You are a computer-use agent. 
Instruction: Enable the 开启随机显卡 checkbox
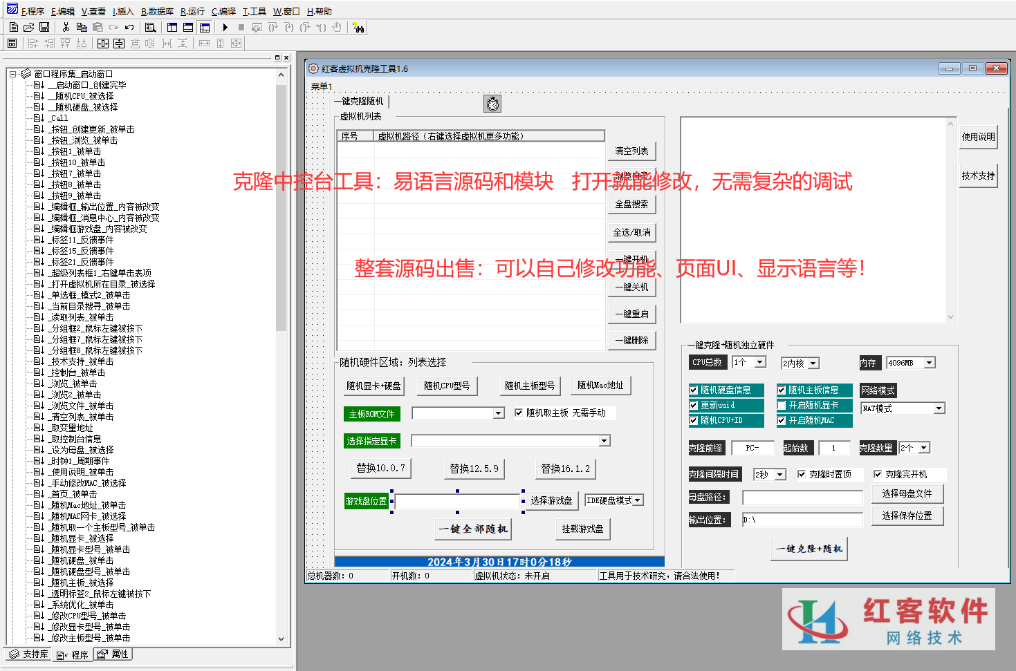782,406
